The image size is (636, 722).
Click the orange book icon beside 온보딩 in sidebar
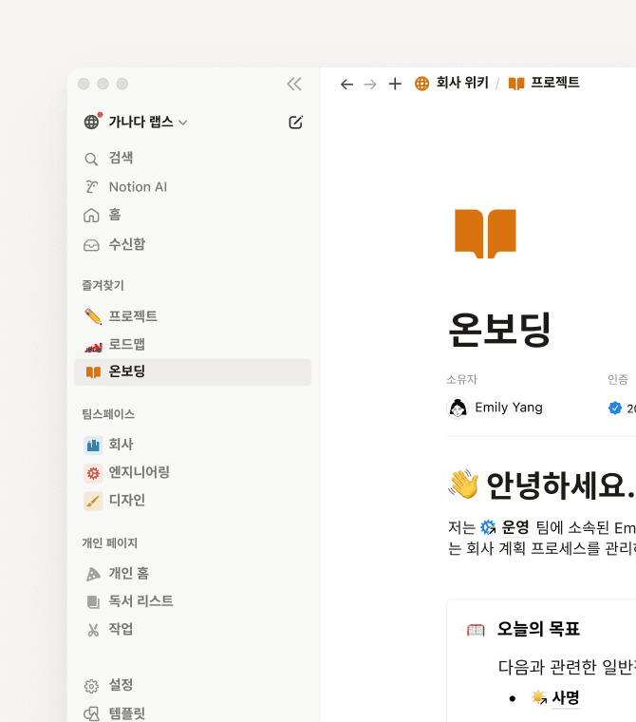93,372
